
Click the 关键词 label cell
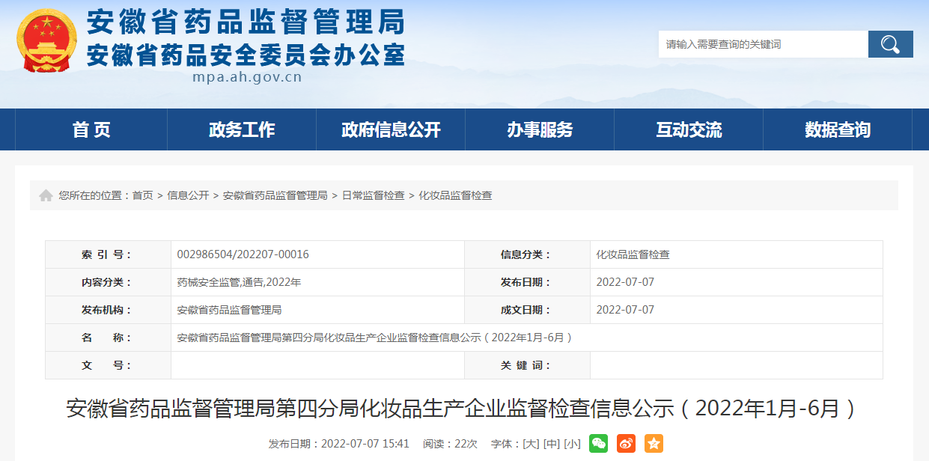[527, 365]
